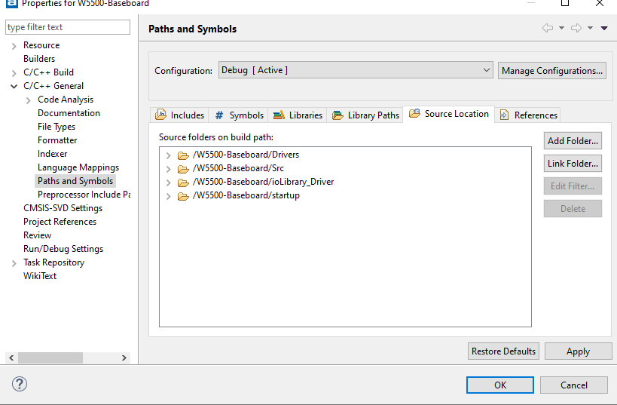Image resolution: width=617 pixels, height=405 pixels.
Task: Confirm with the OK button
Action: (500, 385)
